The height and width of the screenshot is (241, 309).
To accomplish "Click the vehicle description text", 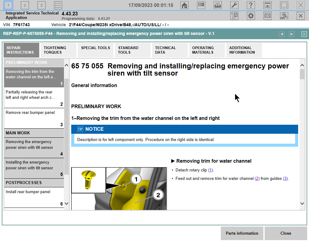I will pos(119,25).
